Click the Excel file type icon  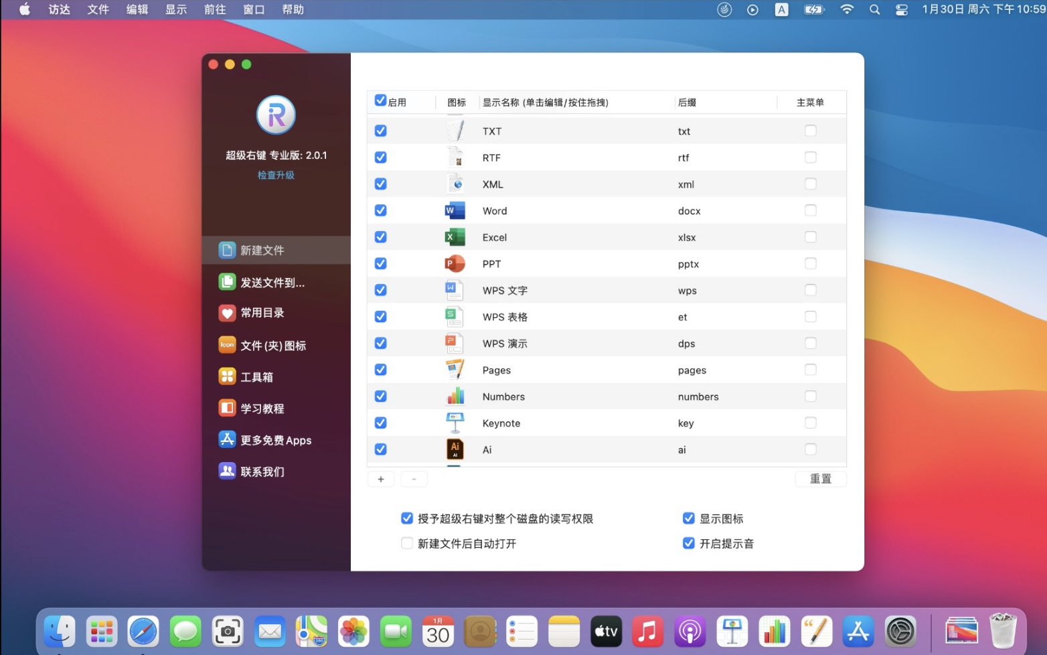coord(455,237)
